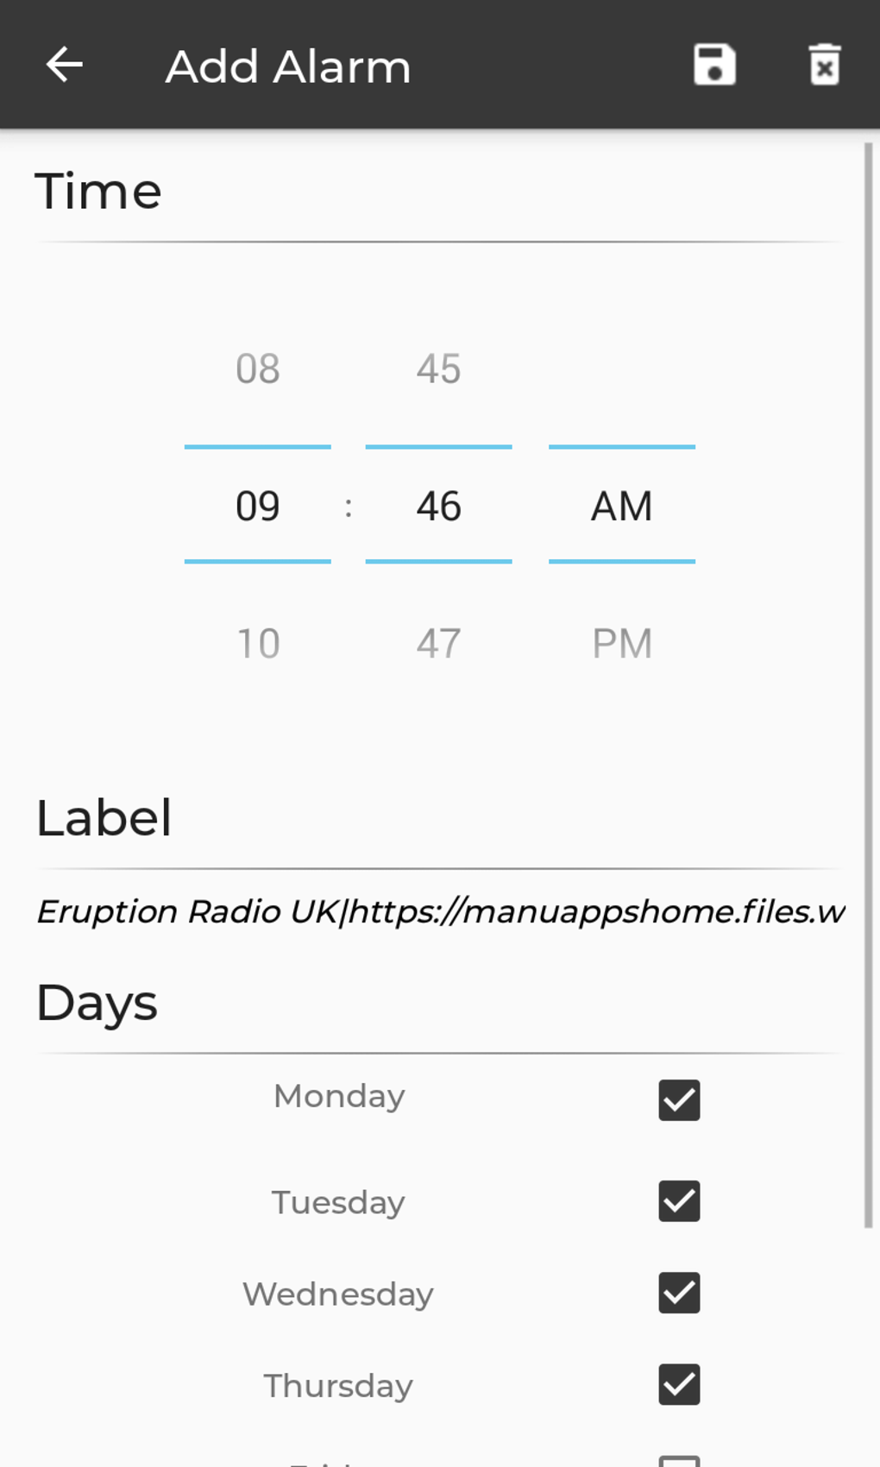Pick minute 45 in the picker
This screenshot has height=1467, width=880.
coord(438,369)
